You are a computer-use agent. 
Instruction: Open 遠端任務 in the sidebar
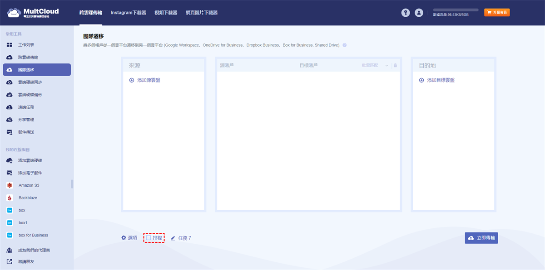click(37, 107)
